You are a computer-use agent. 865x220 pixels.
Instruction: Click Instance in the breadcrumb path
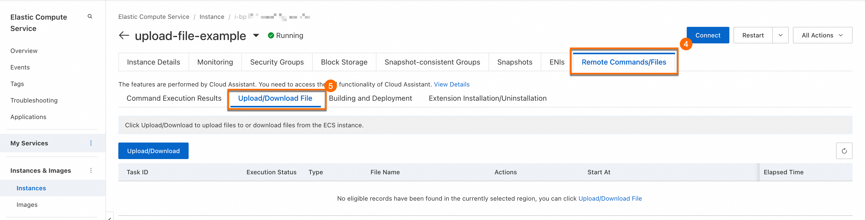(x=212, y=17)
